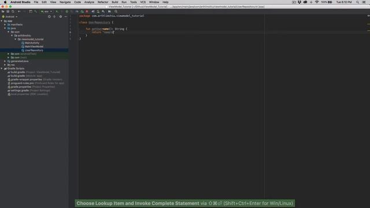The height and width of the screenshot is (208, 370).
Task: Hide the Project panel with minus icon
Action: click(66, 17)
